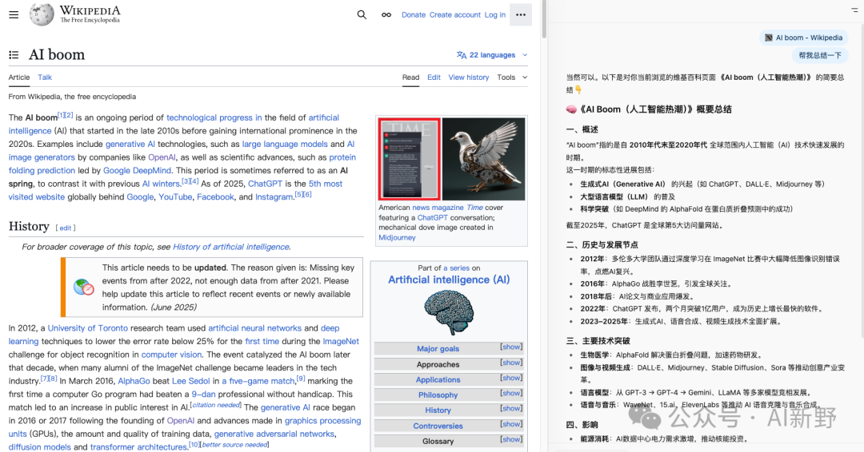Open the Wikipedia hamburger main menu
Viewport: 864px width, 452px height.
click(x=14, y=15)
